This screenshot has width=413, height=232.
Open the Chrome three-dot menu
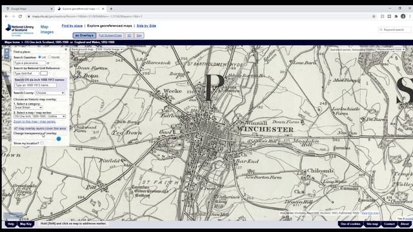(x=410, y=16)
